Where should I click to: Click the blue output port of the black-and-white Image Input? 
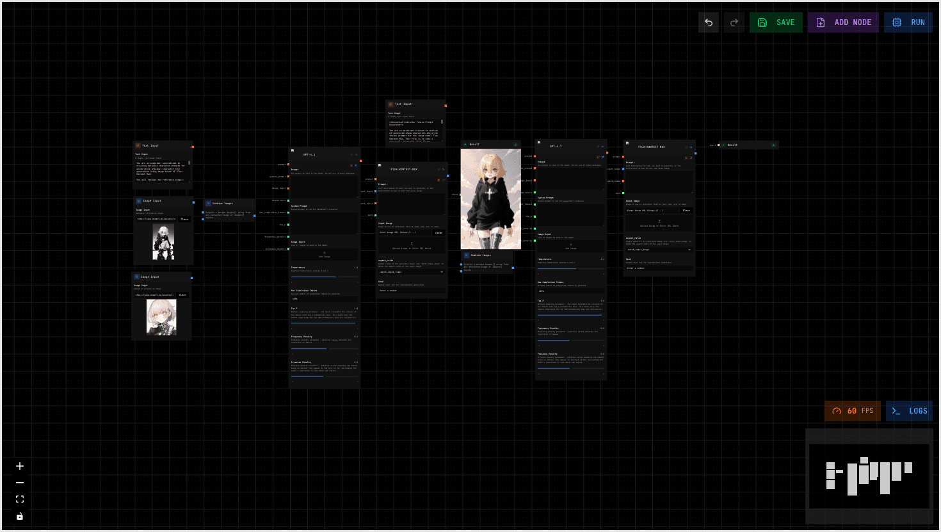point(194,202)
